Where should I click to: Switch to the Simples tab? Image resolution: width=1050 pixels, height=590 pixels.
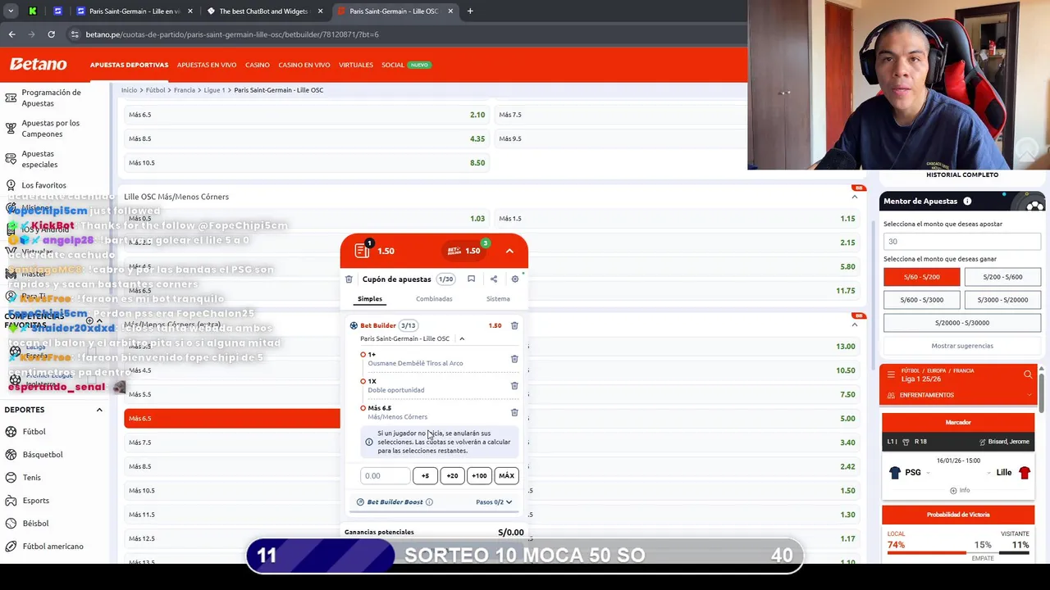tap(370, 299)
